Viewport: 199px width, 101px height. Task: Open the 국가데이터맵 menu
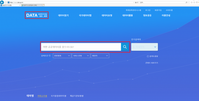click(x=85, y=15)
